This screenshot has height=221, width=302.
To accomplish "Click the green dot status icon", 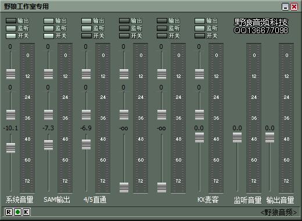I will [17, 212].
